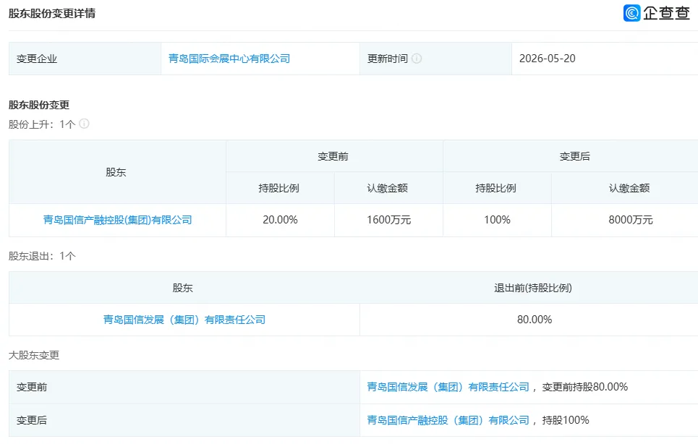This screenshot has width=698, height=444.
Task: Click the 股东股份变更详情 page title
Action: [x=52, y=13]
